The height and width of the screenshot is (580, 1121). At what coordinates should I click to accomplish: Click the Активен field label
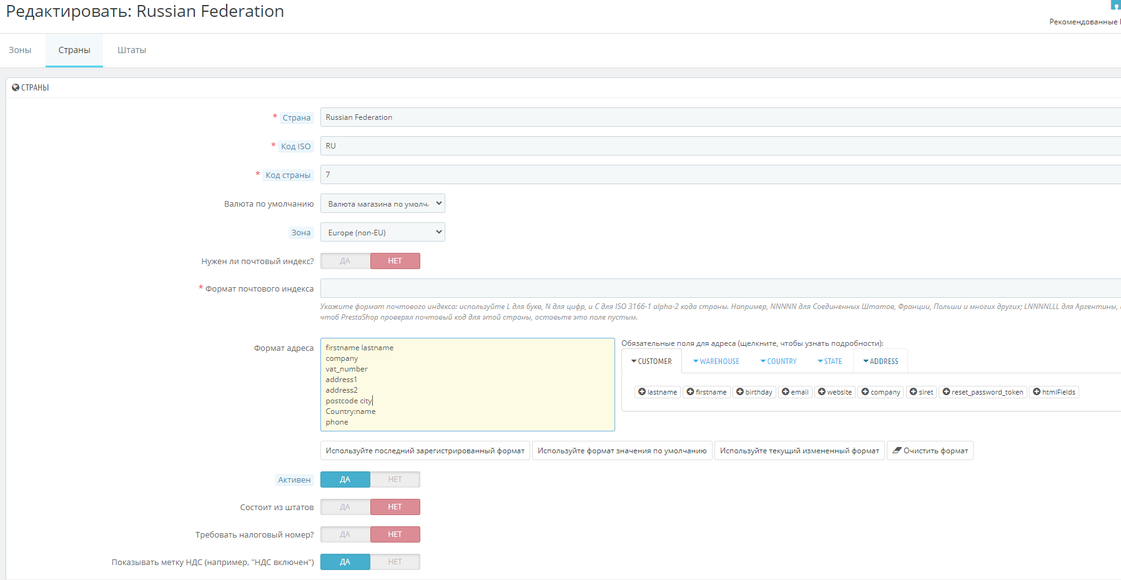pyautogui.click(x=294, y=480)
